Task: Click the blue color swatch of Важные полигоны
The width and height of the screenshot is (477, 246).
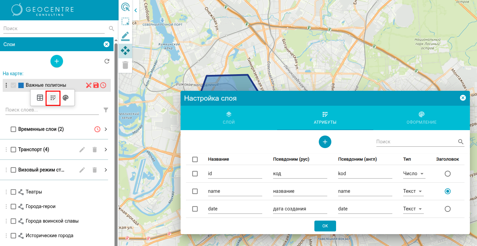Action: click(21, 85)
